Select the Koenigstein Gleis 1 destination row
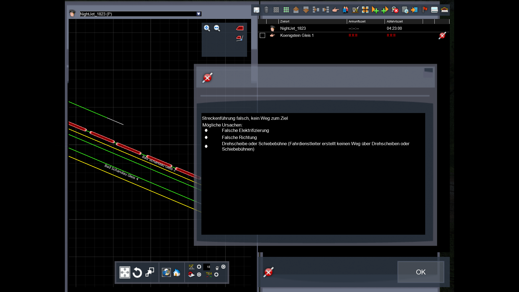Viewport: 519px width, 292px height. click(297, 35)
